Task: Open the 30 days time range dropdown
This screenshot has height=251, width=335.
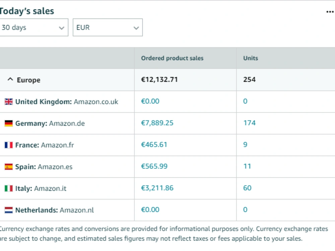Action: [x=33, y=27]
